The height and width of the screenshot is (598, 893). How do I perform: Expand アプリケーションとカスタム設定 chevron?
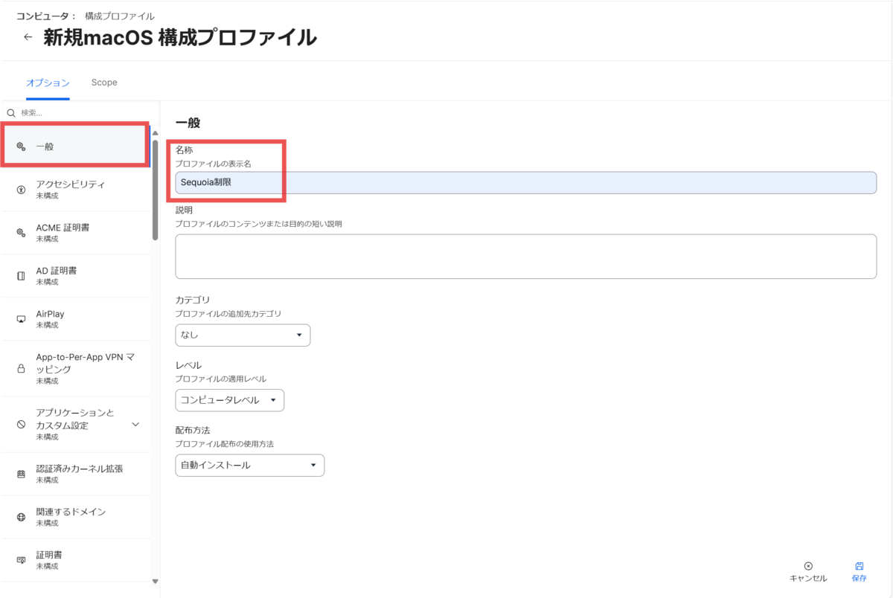click(x=135, y=425)
